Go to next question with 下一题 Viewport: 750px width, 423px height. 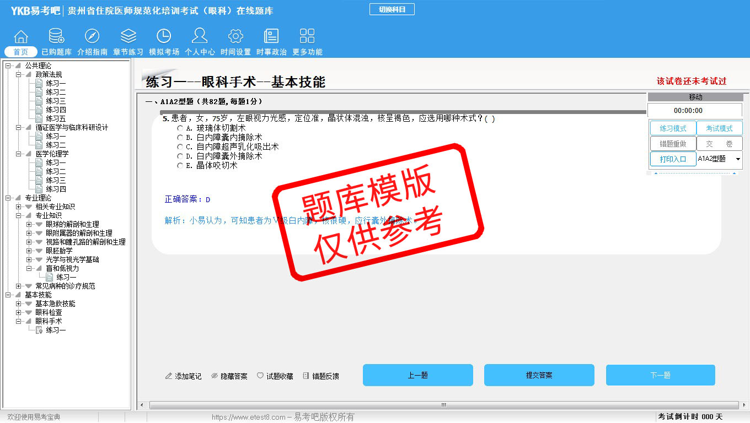[x=660, y=375]
